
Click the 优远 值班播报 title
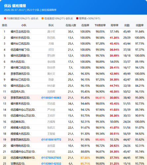(15, 6)
